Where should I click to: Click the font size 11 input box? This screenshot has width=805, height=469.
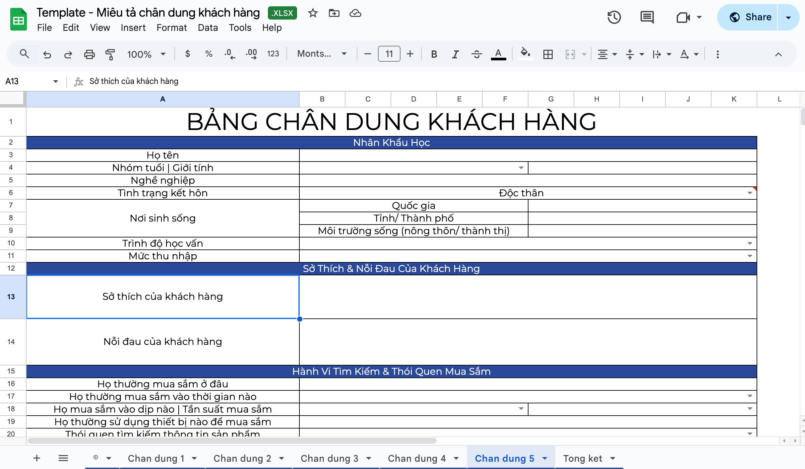coord(389,54)
